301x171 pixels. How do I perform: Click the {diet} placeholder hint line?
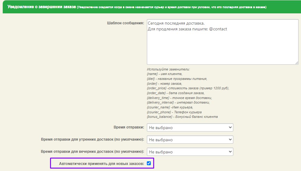(x=177, y=79)
